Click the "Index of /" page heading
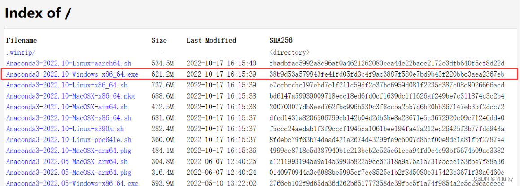Viewport: 520px width, 186px height. pos(38,13)
